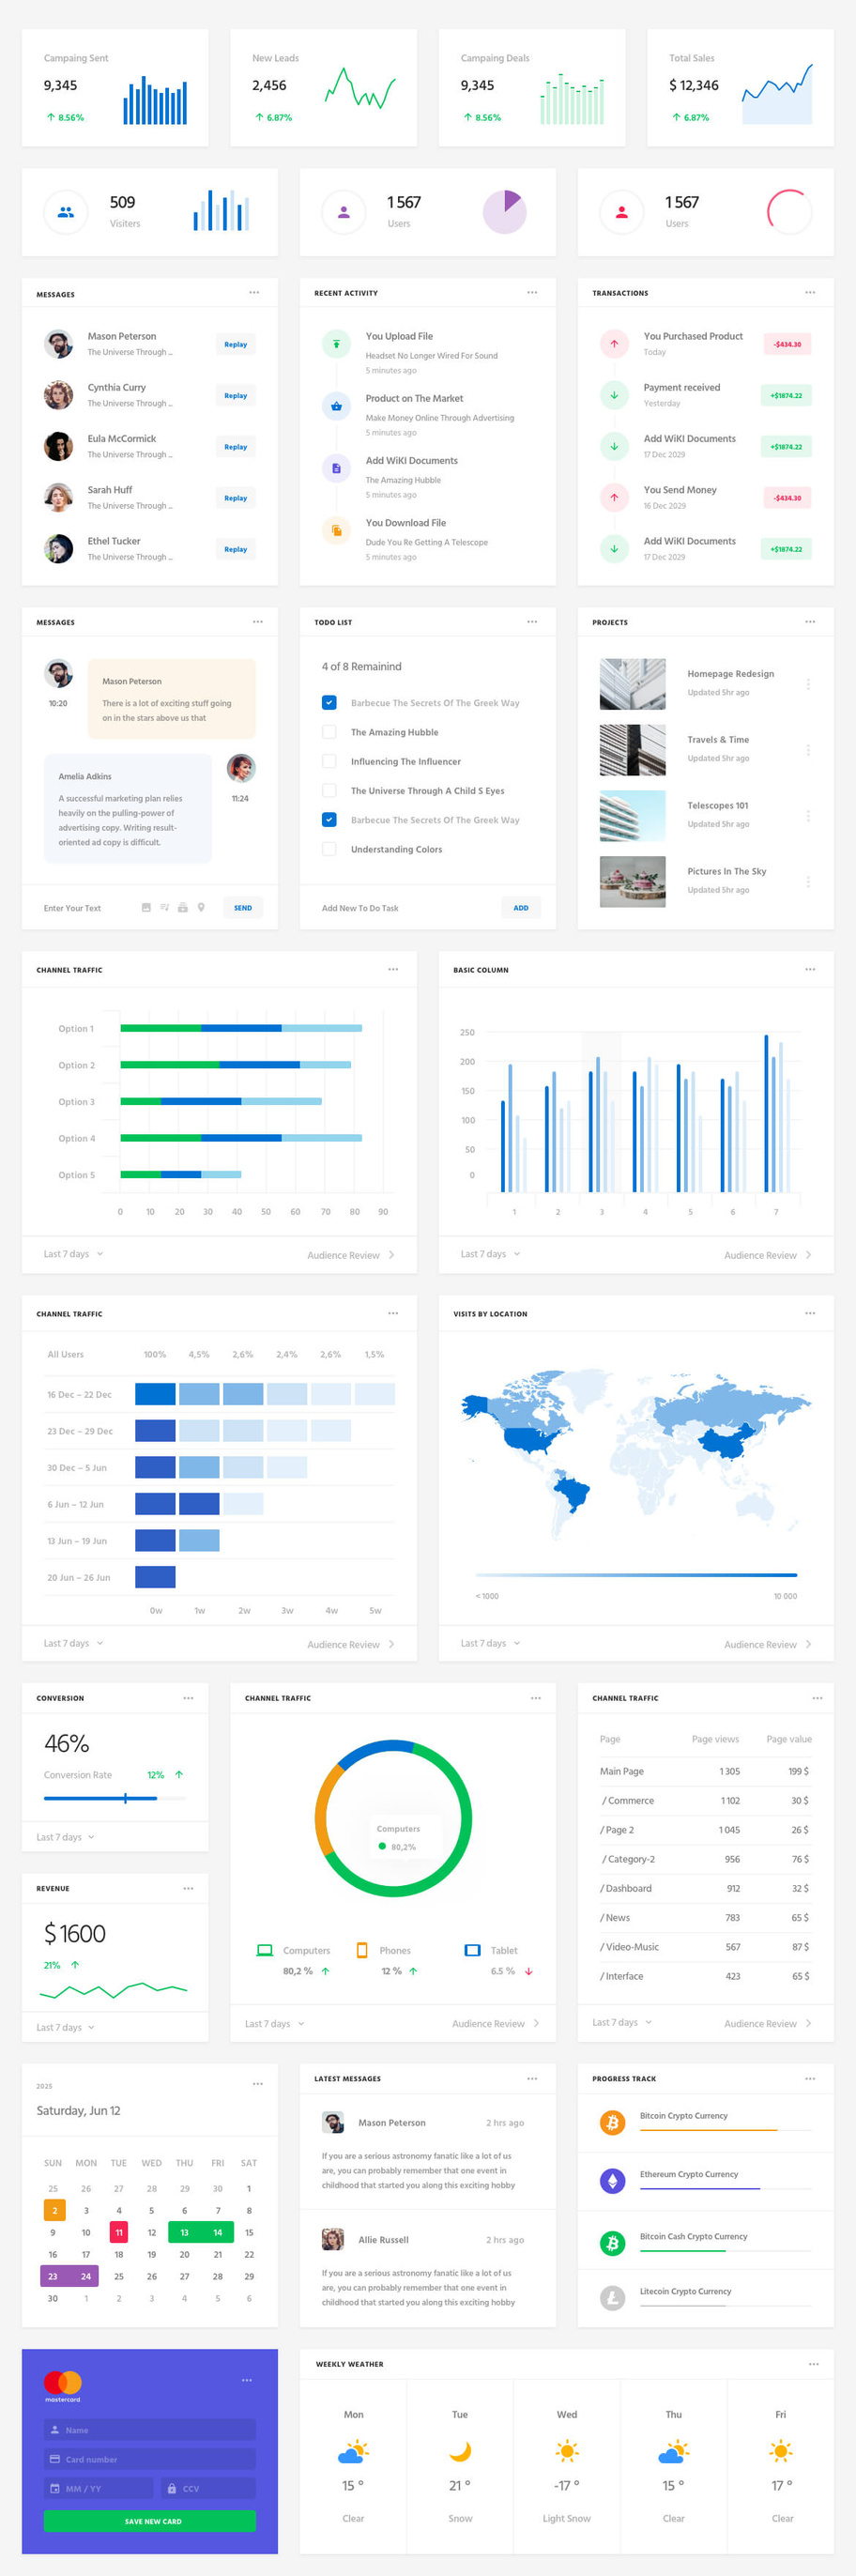
Task: Select date 11 on the calendar
Action: tap(119, 2232)
